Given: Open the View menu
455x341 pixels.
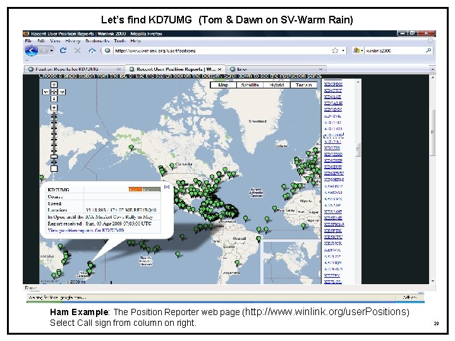Looking at the screenshot, I should click(x=55, y=41).
